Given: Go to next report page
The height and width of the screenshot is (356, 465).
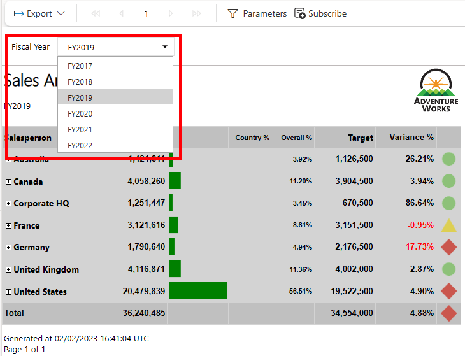Looking at the screenshot, I should (171, 13).
